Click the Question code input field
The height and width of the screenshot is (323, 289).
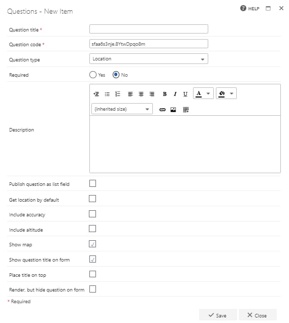click(149, 44)
